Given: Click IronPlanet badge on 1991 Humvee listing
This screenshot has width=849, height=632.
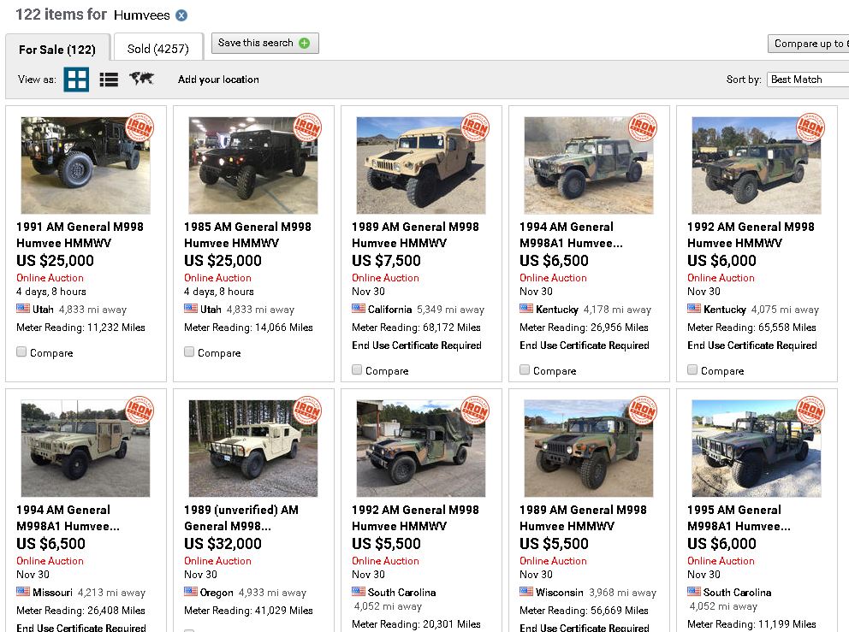Looking at the screenshot, I should (140, 127).
